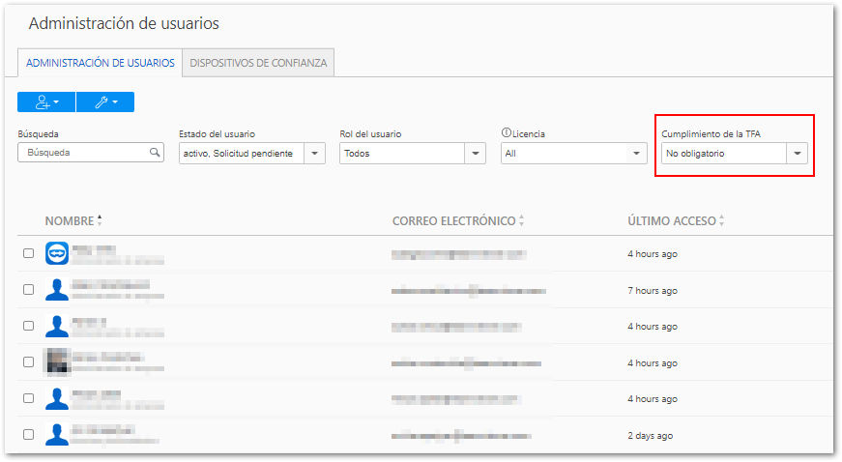Click user avatar in the 2 days ago row
This screenshot has width=842, height=462.
click(57, 435)
